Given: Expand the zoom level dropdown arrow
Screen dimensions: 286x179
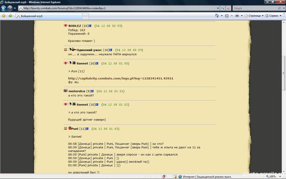Looking at the screenshot, I should (280, 177).
